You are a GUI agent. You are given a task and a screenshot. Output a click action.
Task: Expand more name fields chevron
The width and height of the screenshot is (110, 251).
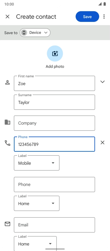coord(103,82)
